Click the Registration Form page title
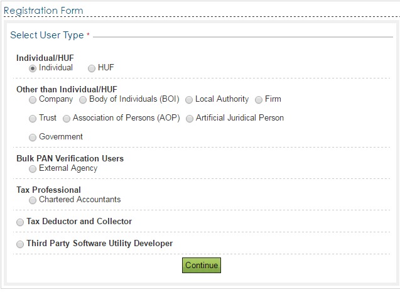 43,11
